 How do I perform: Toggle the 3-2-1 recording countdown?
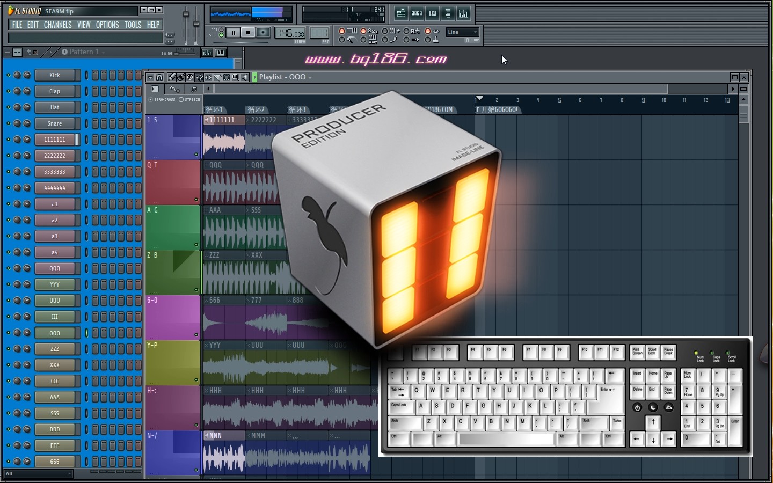point(363,31)
